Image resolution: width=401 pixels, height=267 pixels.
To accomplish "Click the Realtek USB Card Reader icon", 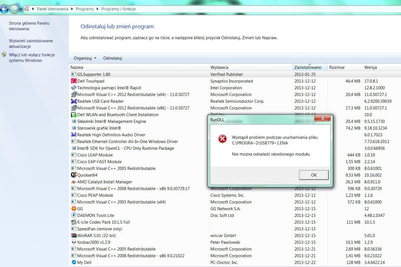I will pyautogui.click(x=74, y=101).
